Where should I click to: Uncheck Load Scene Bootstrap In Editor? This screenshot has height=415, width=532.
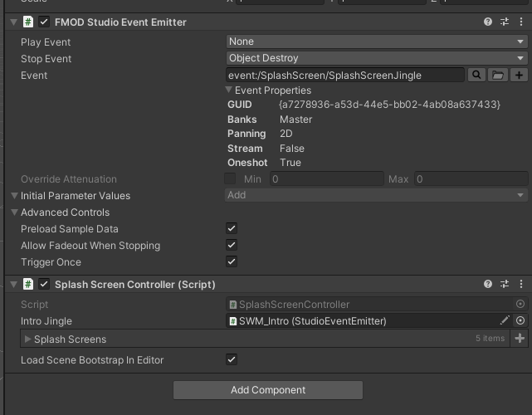[x=232, y=359]
